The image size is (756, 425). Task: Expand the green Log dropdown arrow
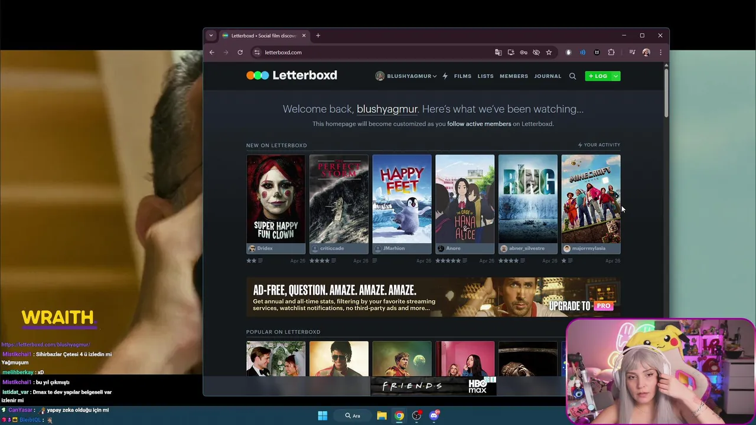[x=615, y=76]
